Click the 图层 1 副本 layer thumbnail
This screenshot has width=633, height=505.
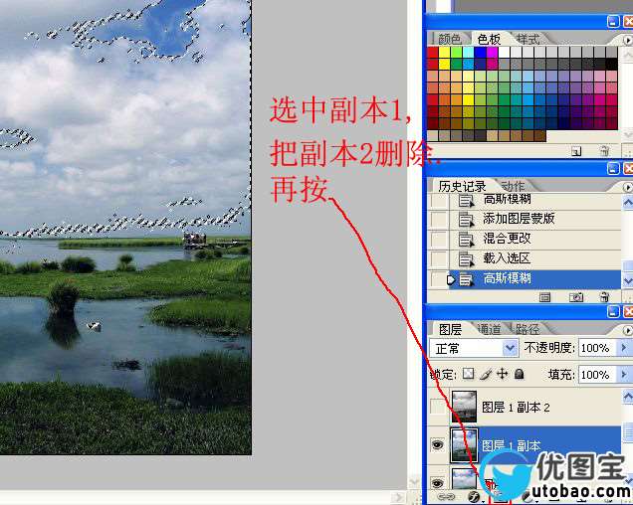[x=464, y=445]
